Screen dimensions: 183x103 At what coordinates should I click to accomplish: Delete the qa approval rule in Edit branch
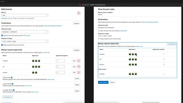coord(79,67)
